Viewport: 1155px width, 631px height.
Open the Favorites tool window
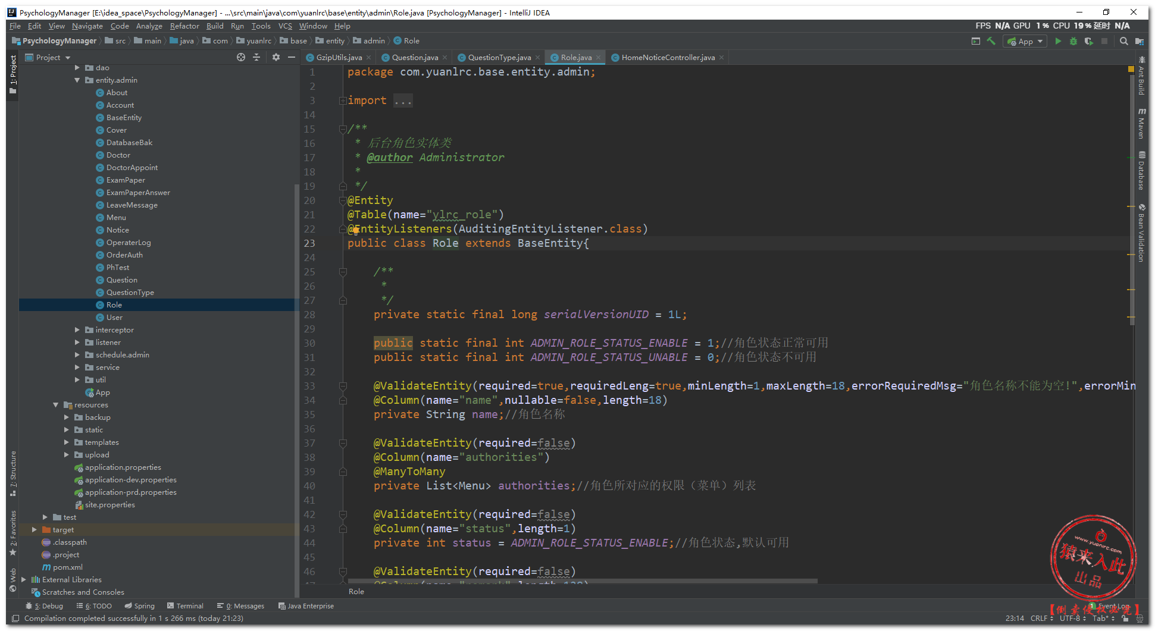click(x=12, y=533)
